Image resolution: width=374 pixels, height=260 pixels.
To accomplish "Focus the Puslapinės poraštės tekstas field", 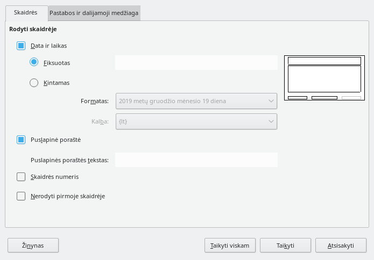I will pos(196,160).
